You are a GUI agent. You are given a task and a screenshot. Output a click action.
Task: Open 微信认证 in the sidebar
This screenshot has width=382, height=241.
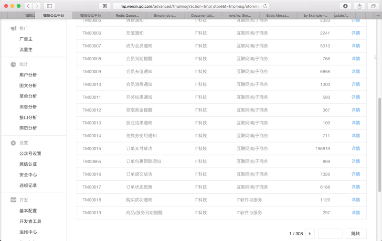click(28, 164)
